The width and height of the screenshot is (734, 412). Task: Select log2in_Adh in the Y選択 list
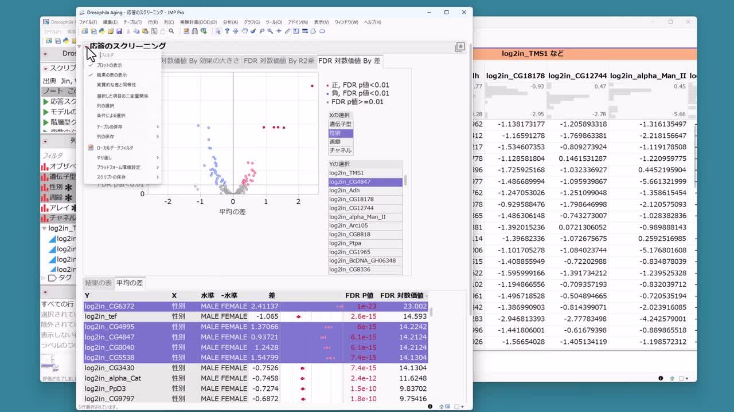(x=365, y=191)
